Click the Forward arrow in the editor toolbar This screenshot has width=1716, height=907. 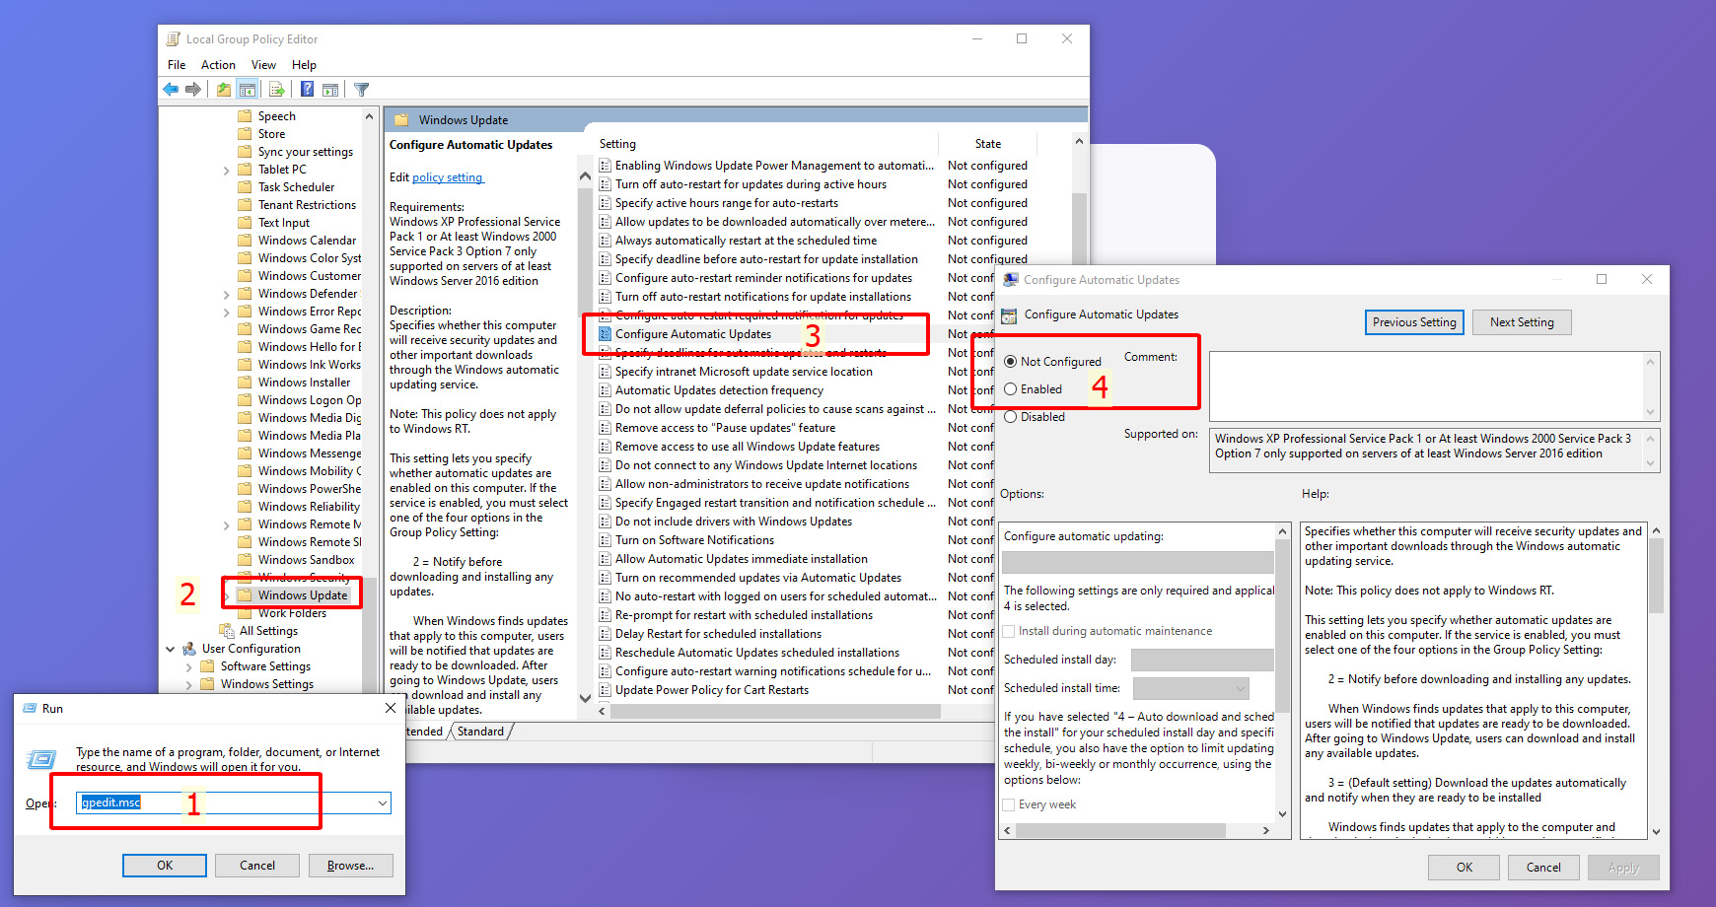pos(193,90)
